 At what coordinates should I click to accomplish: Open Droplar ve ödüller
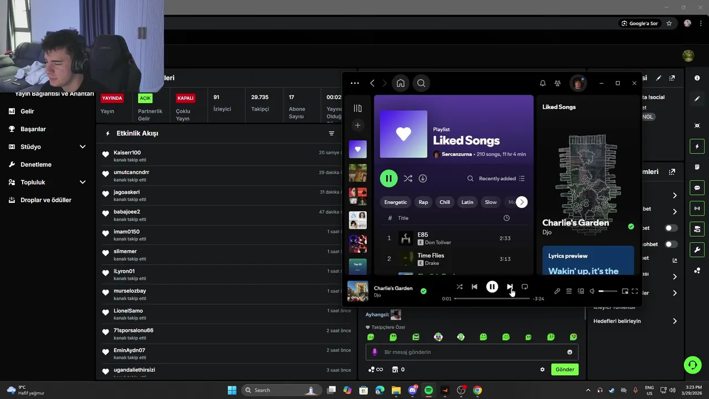point(46,200)
